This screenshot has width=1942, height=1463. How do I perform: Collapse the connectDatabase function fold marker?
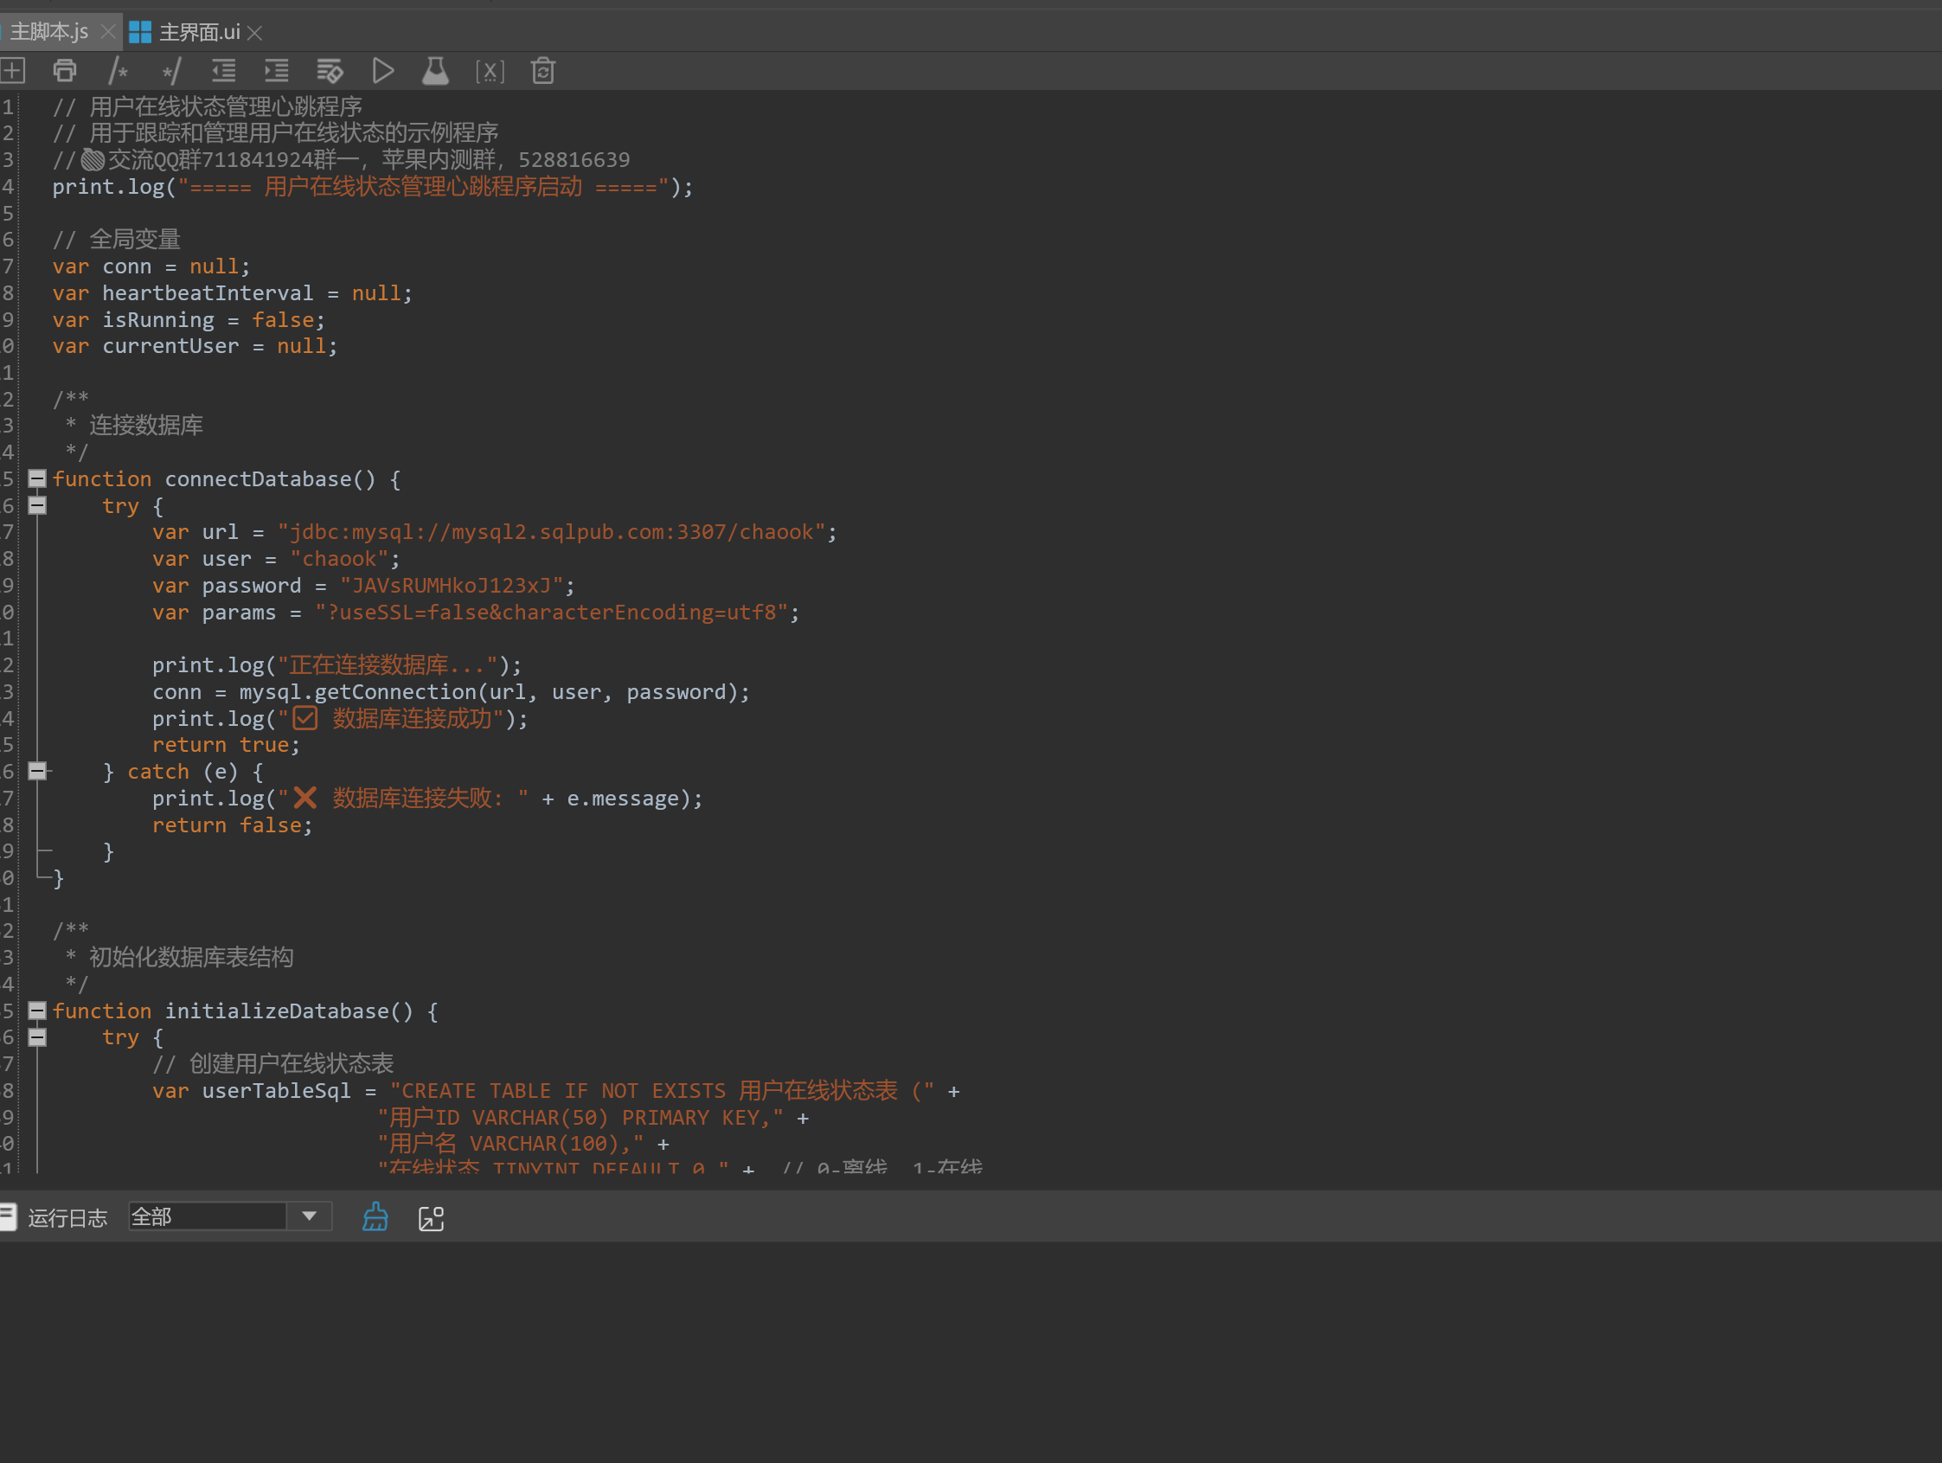tap(37, 478)
